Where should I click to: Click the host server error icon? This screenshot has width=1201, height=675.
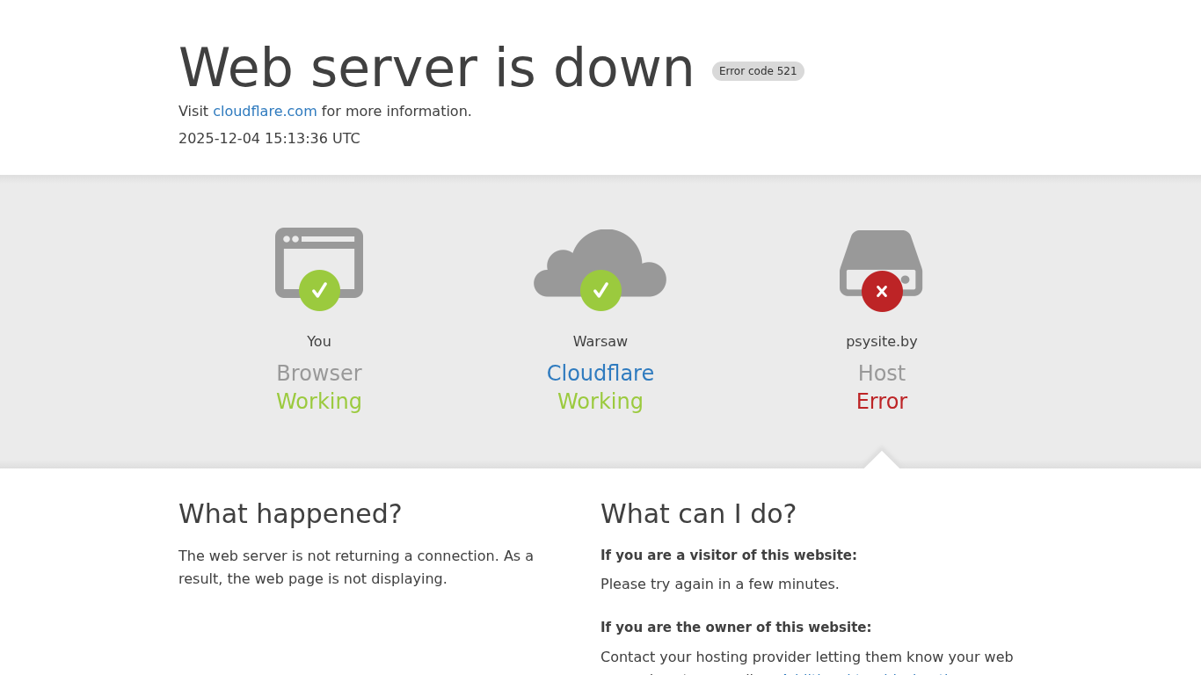(881, 270)
